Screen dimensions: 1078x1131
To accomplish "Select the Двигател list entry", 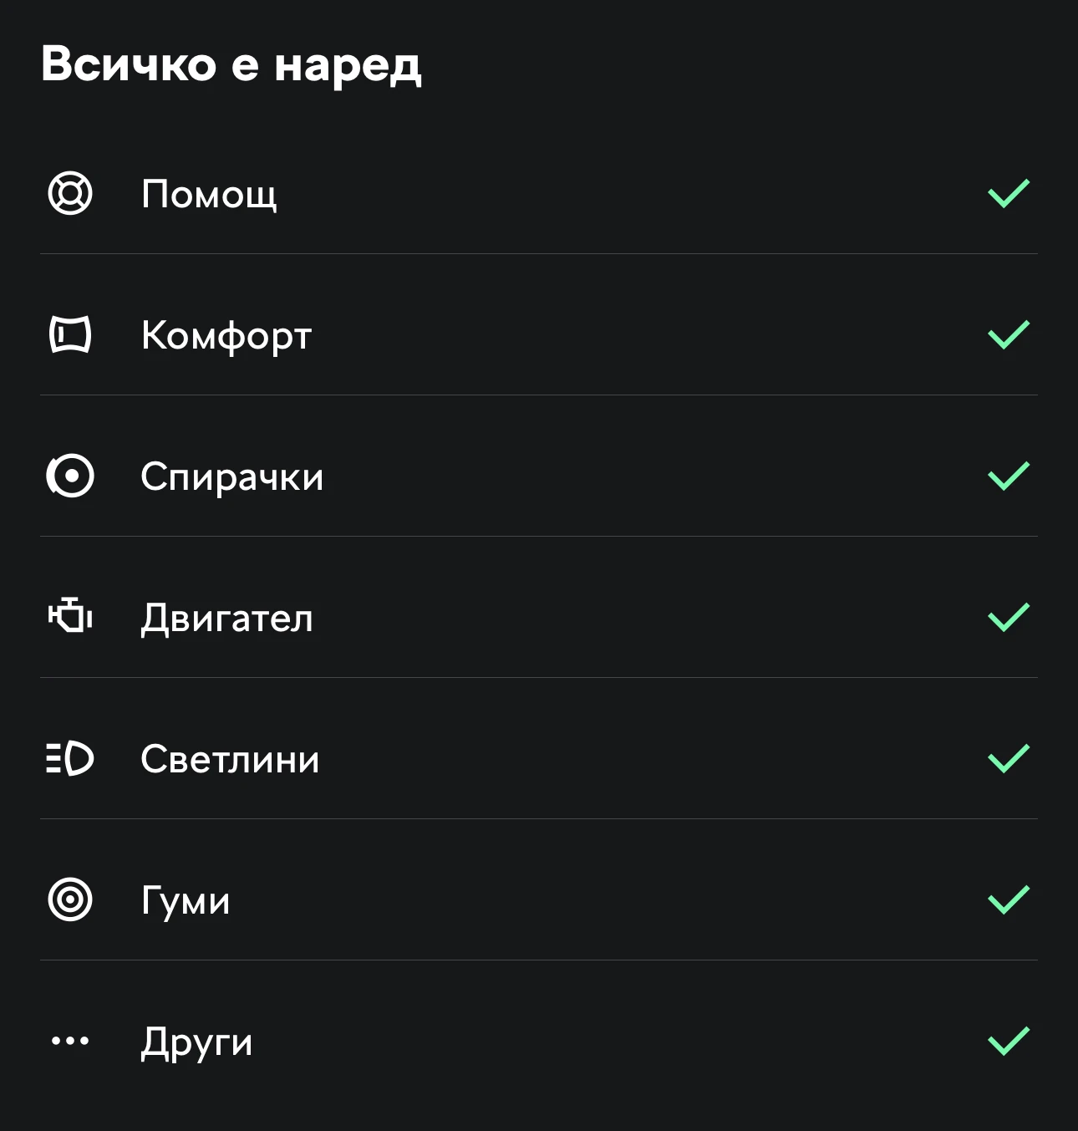I will coord(226,618).
